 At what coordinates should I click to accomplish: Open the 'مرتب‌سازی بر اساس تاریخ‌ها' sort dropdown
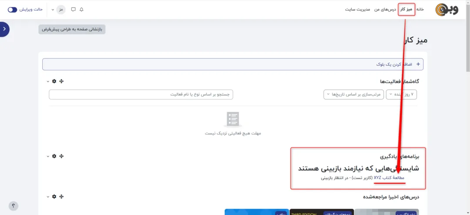point(353,94)
